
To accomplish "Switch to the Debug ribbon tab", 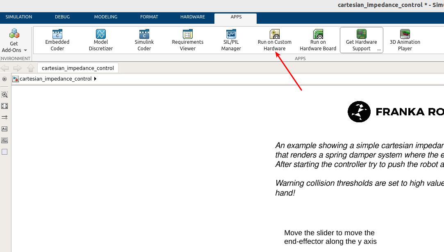I will pos(62,17).
